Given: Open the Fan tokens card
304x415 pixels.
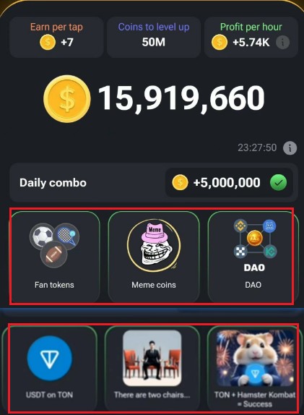Looking at the screenshot, I should pos(54,257).
